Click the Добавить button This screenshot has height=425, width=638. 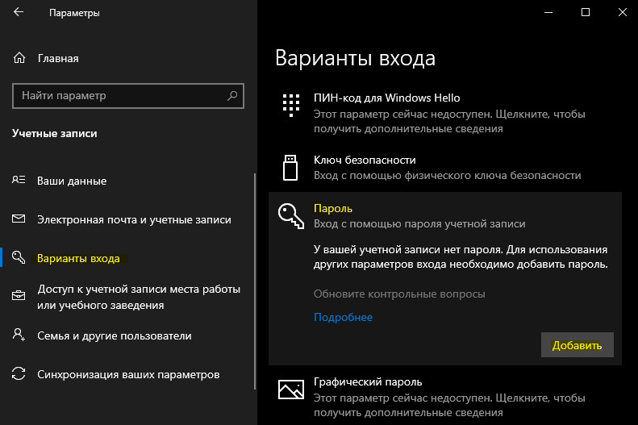pos(577,345)
